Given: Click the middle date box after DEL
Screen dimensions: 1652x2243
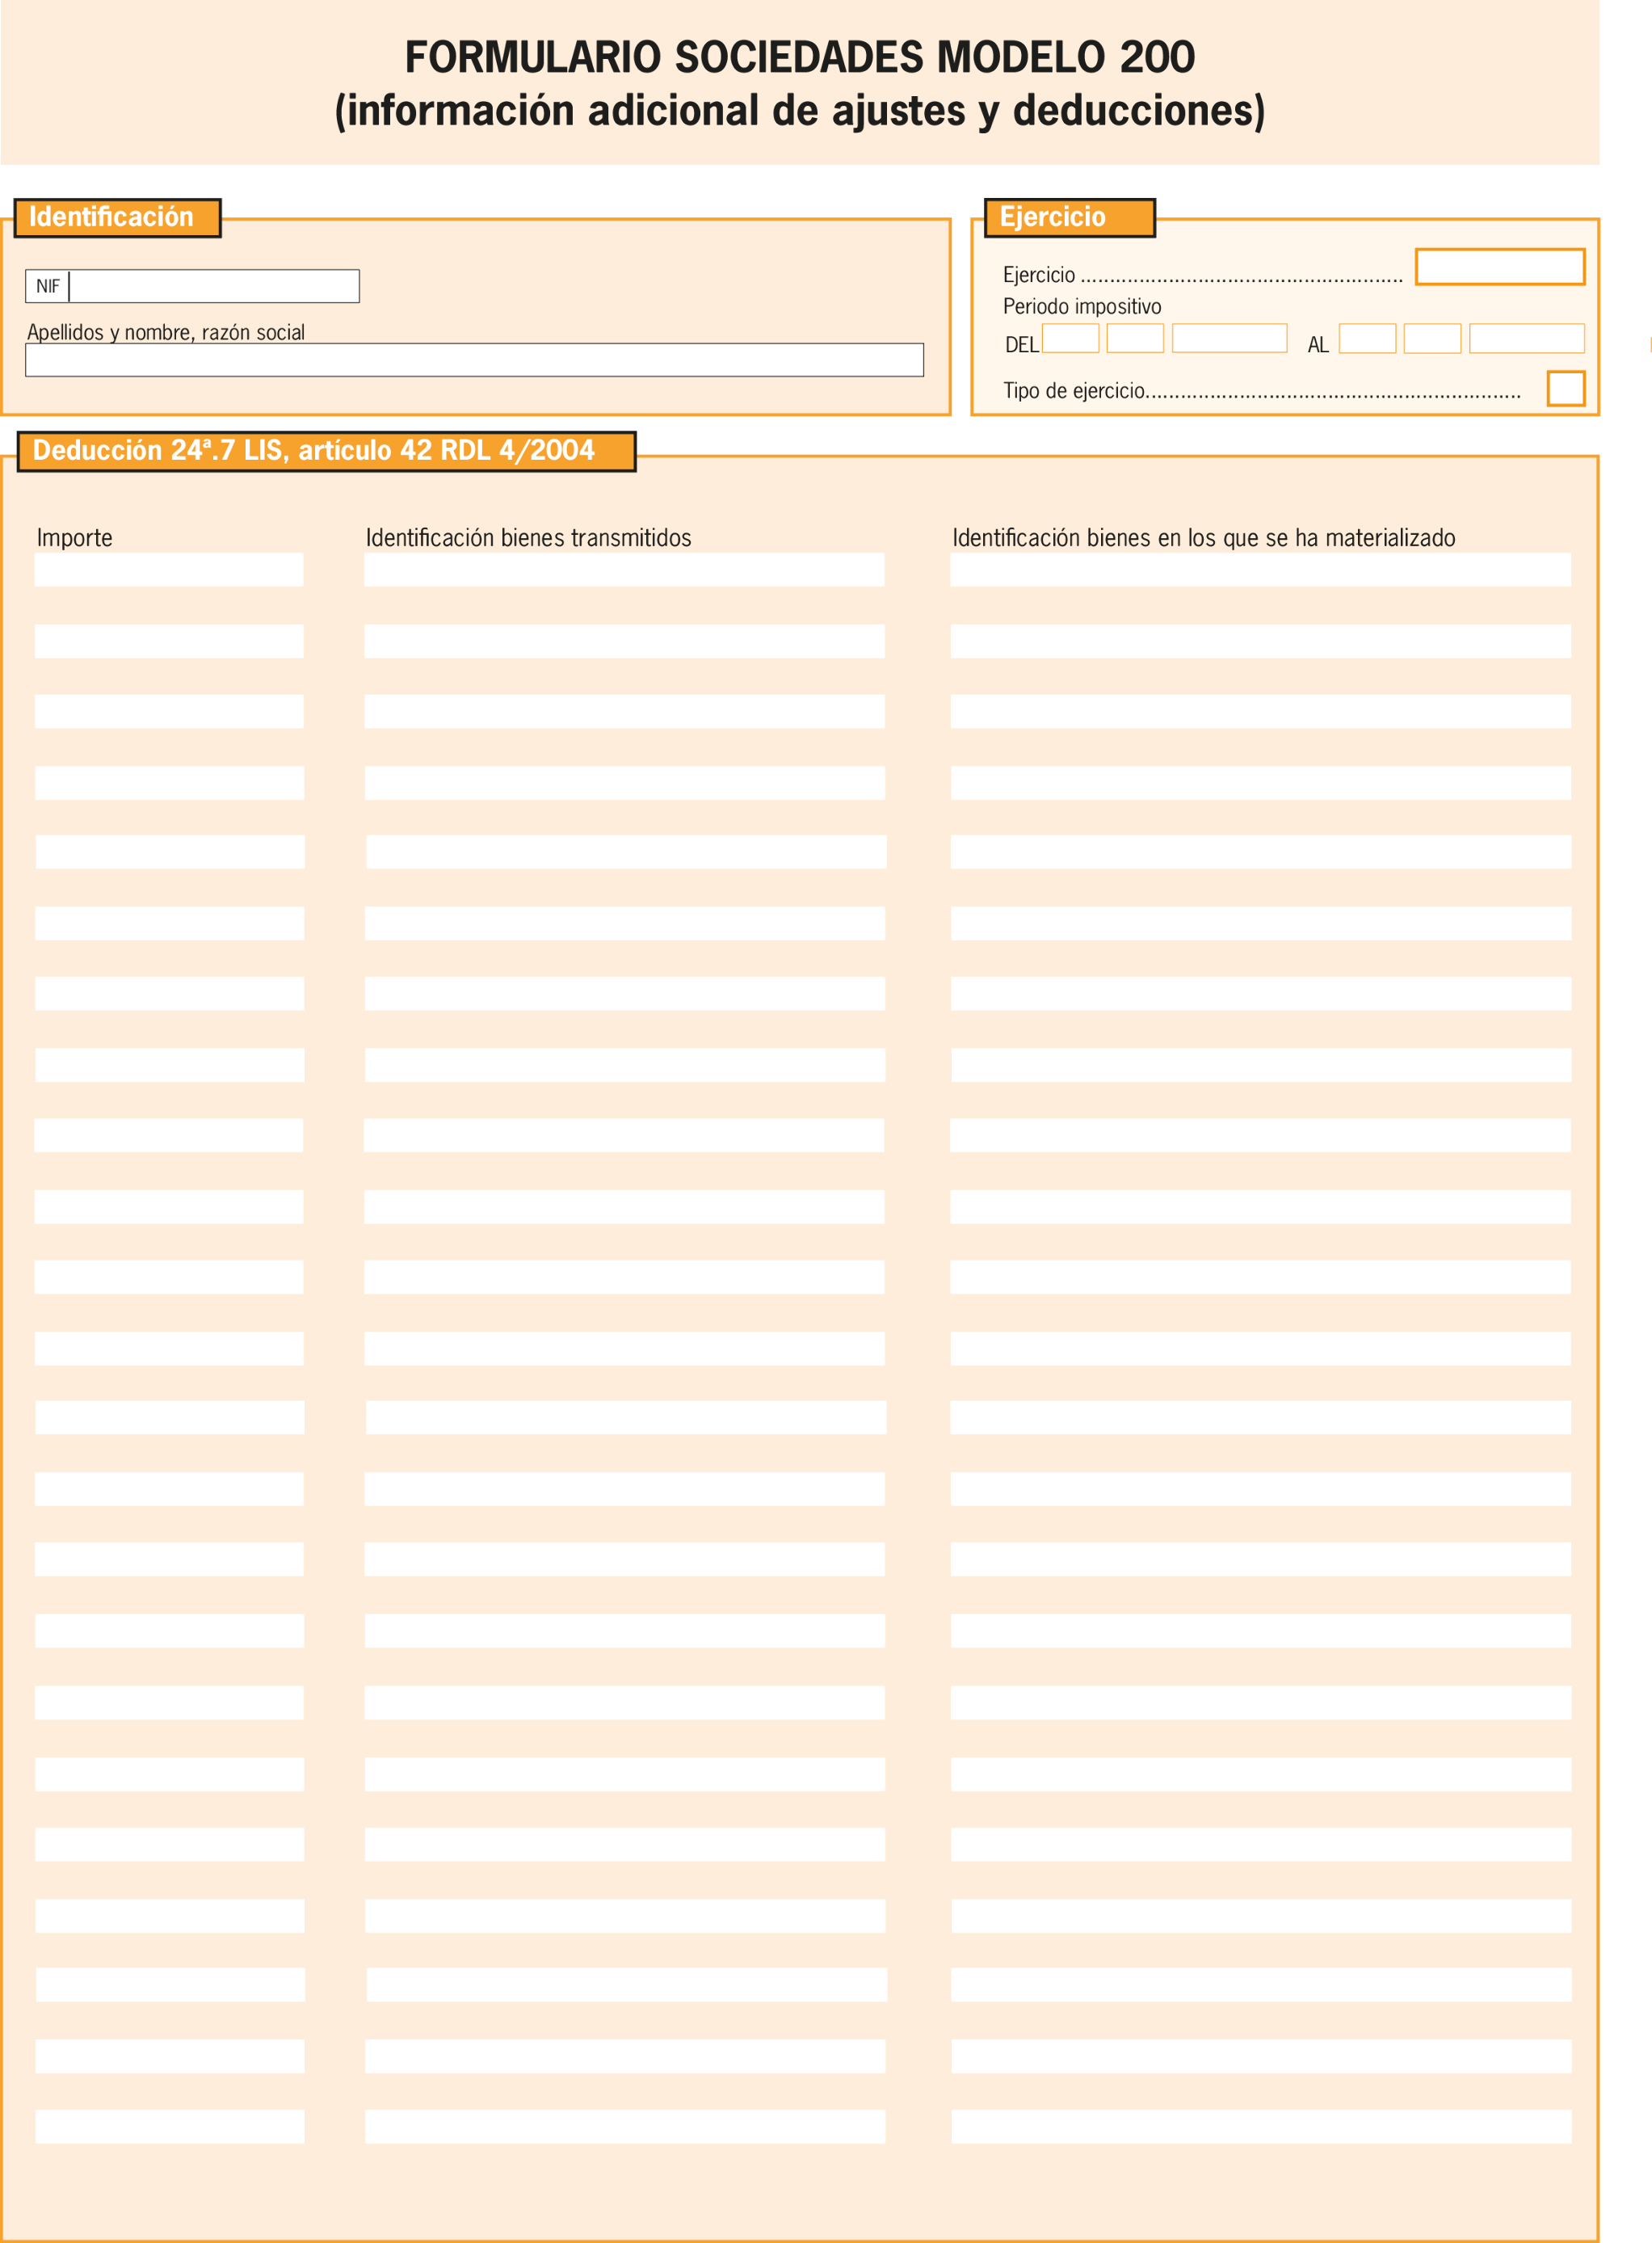Looking at the screenshot, I should tap(1135, 338).
